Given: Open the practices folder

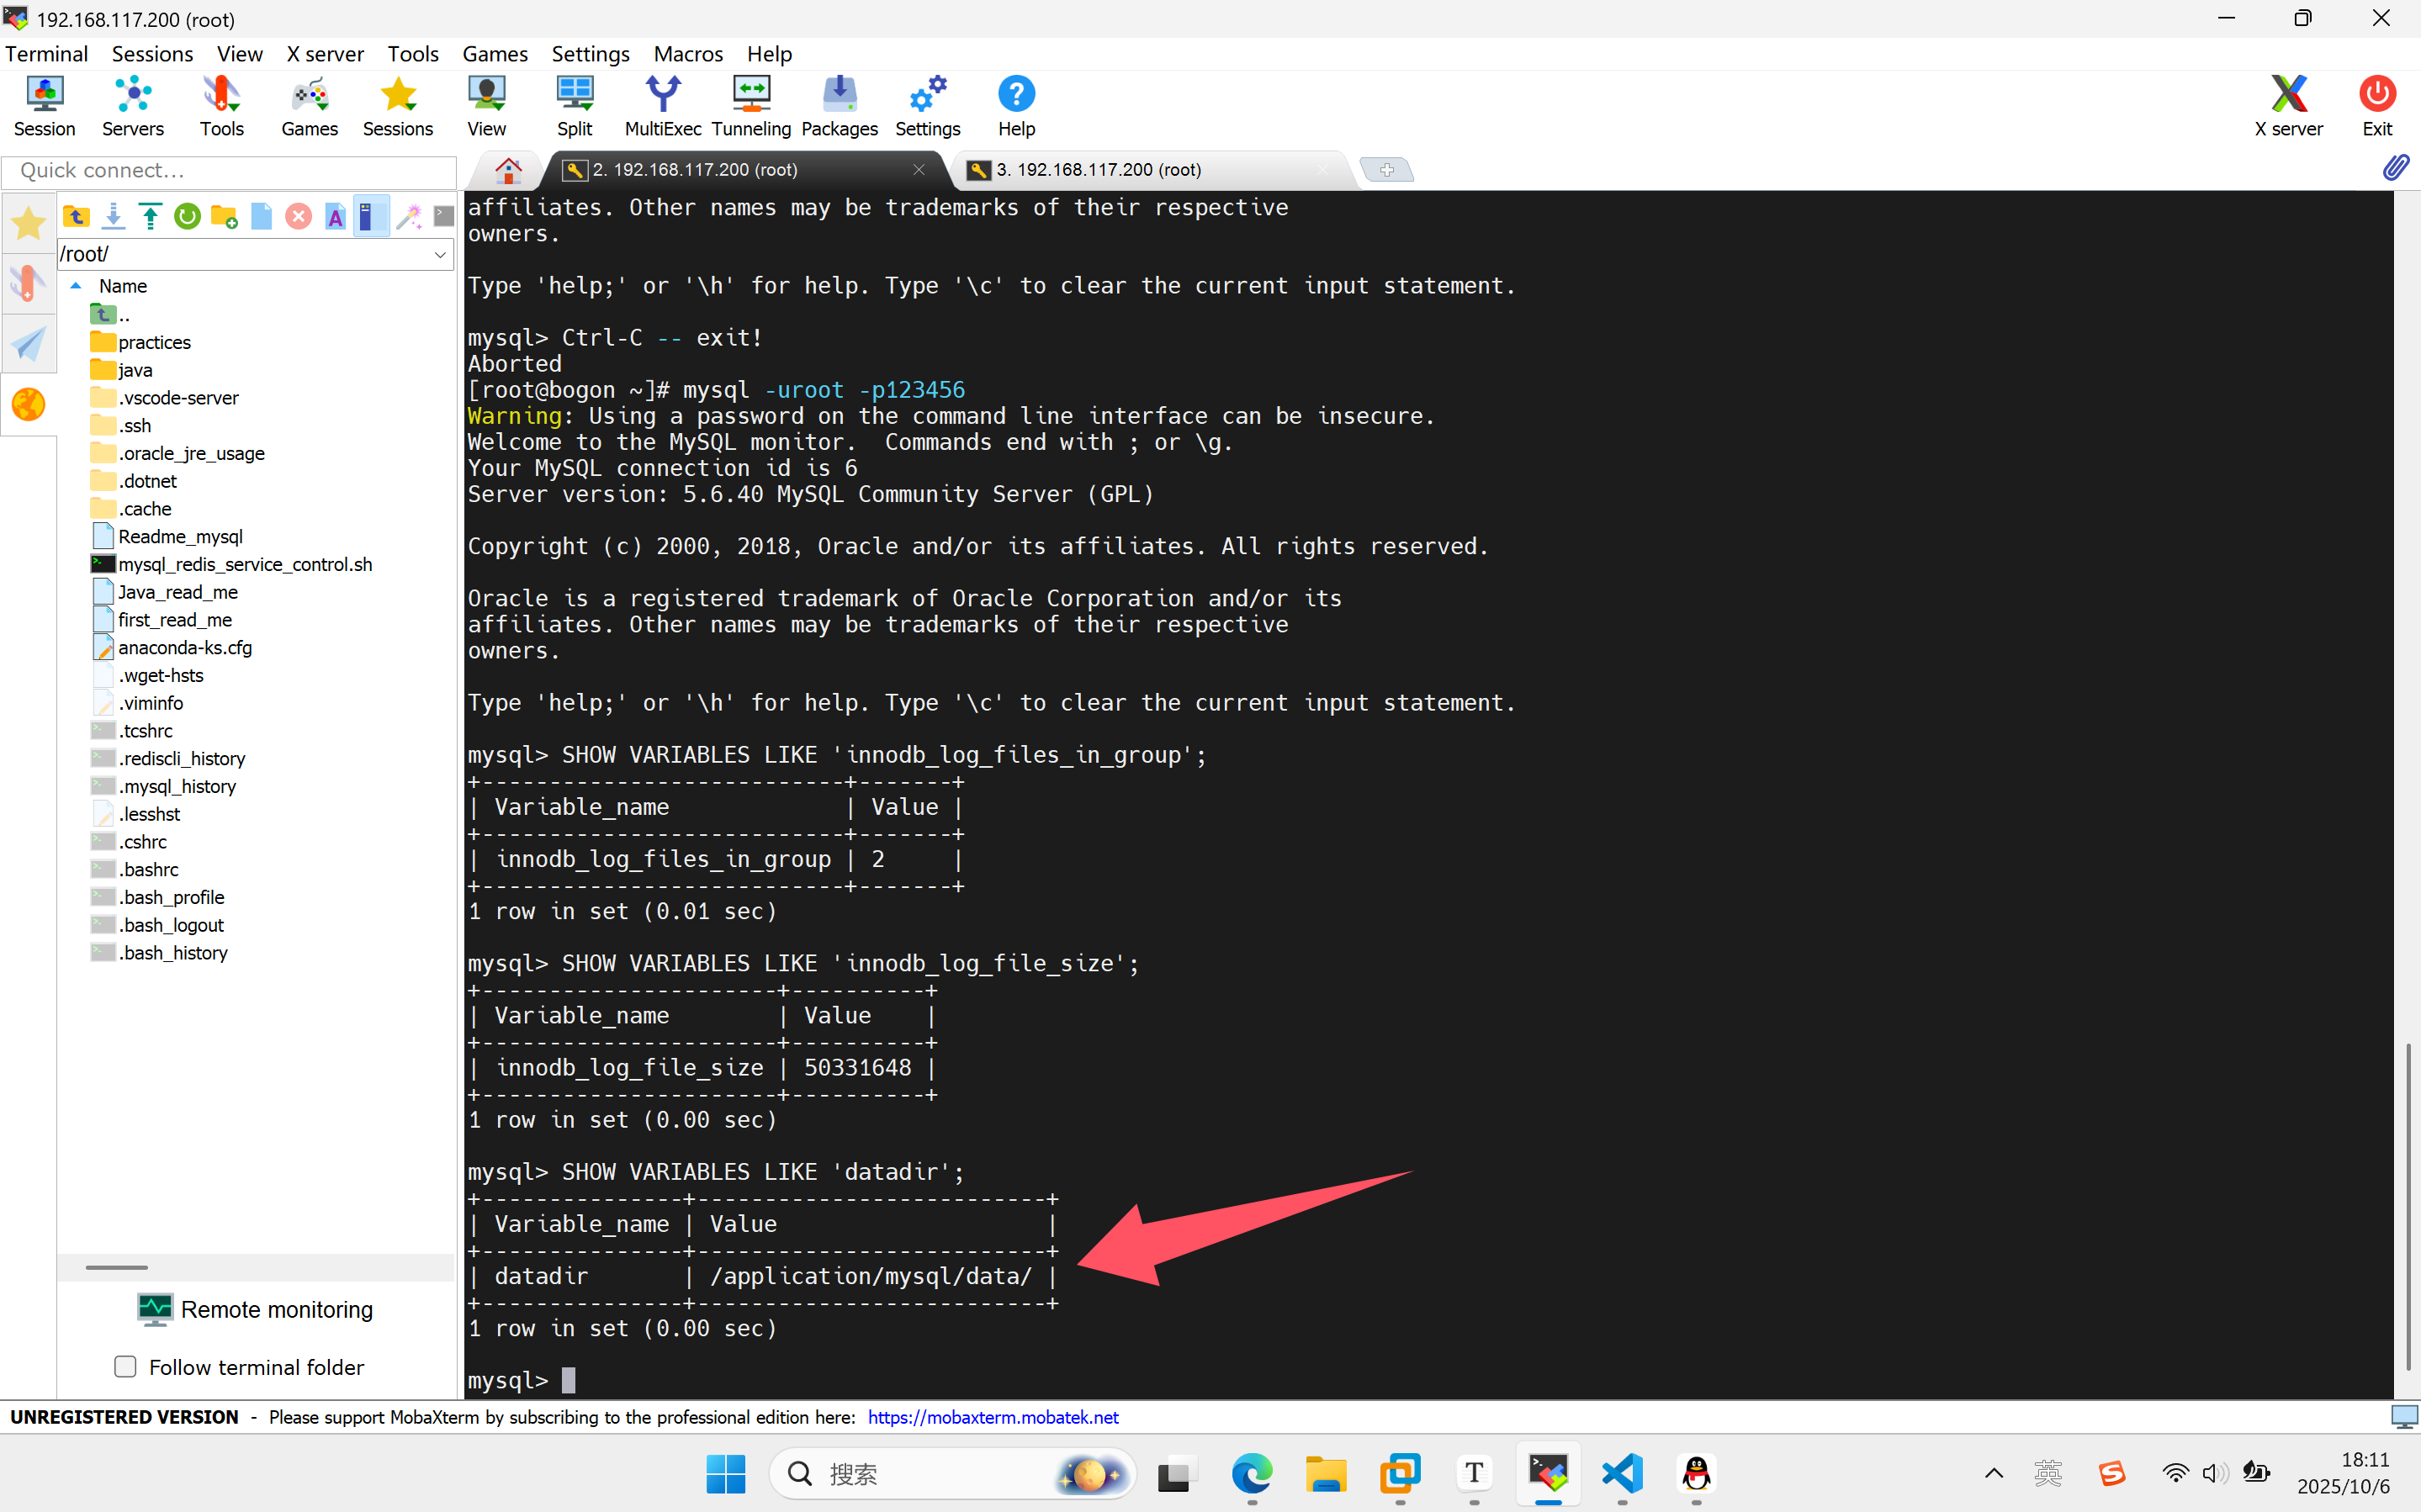Looking at the screenshot, I should [154, 342].
